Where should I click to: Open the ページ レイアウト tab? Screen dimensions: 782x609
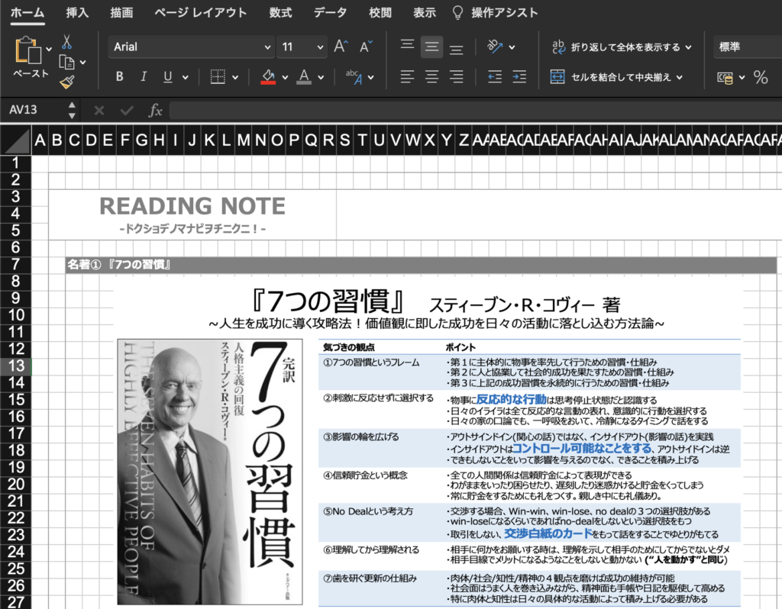point(201,12)
